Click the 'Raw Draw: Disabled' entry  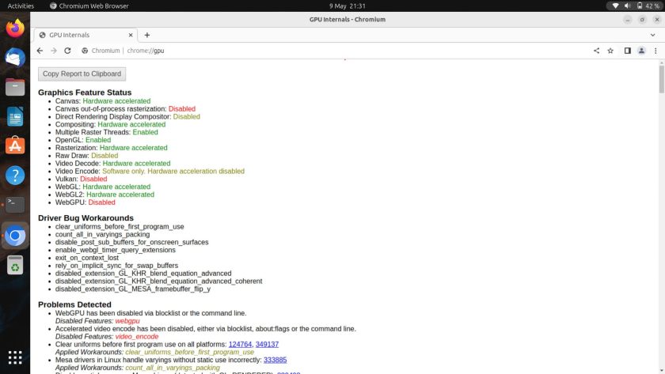point(86,156)
